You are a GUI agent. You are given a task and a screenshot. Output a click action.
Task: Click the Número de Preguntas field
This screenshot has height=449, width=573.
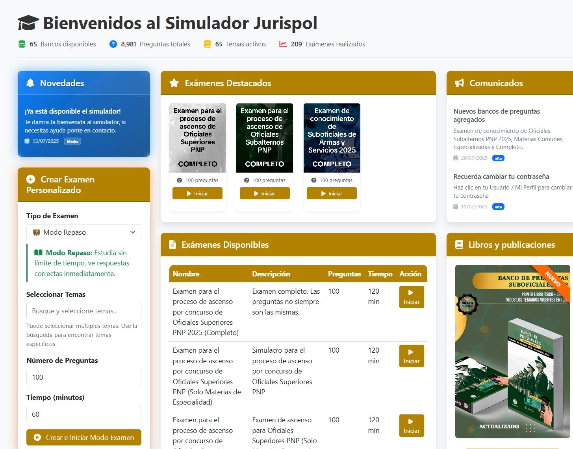pos(84,377)
